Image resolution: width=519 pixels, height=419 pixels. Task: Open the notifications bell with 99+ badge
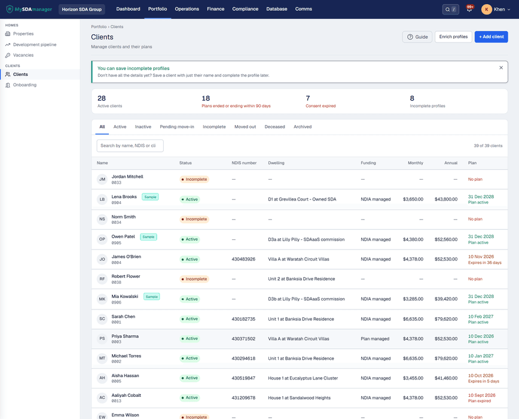tap(469, 9)
